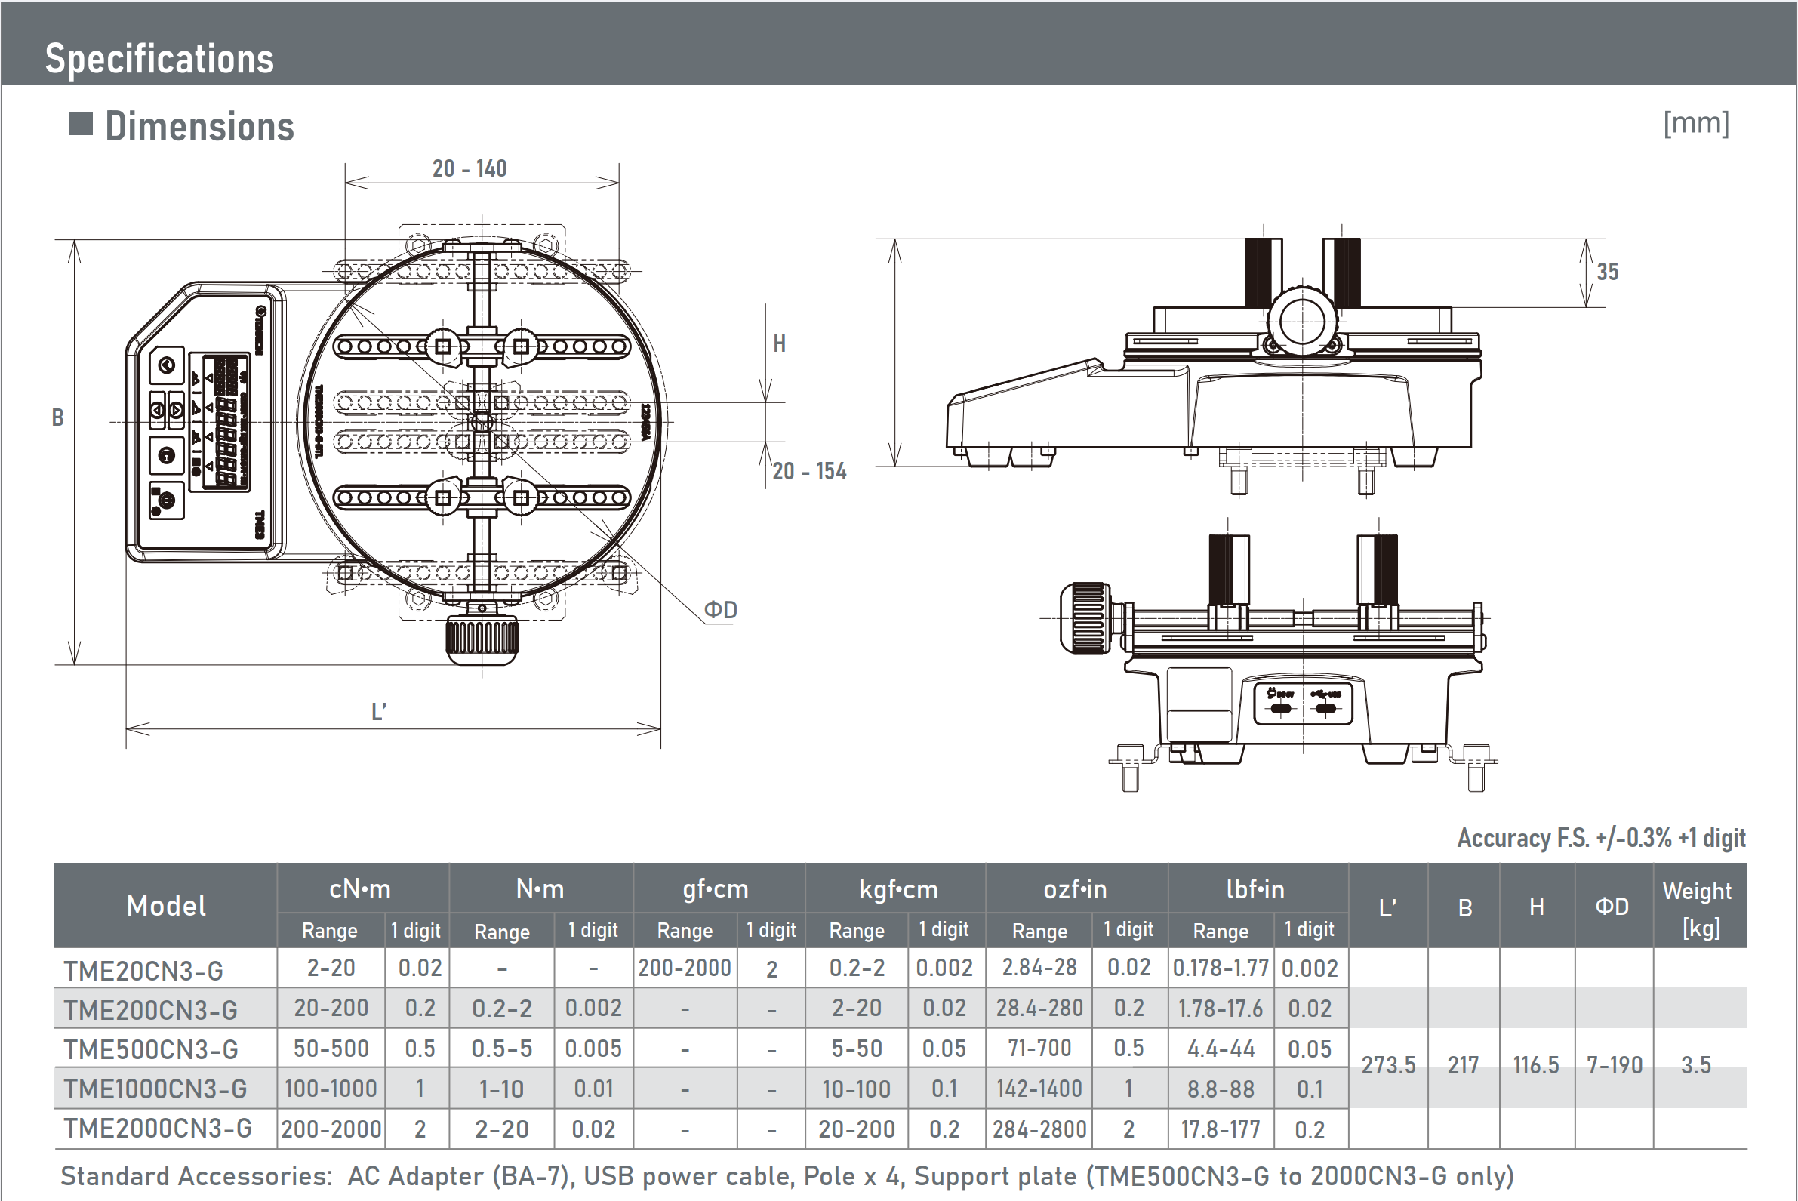The image size is (1798, 1201).
Task: Click the Specifications header title
Action: 159,59
